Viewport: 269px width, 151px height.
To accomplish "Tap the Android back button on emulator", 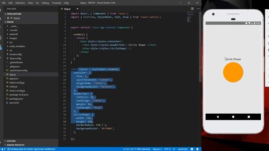I will point(218,117).
